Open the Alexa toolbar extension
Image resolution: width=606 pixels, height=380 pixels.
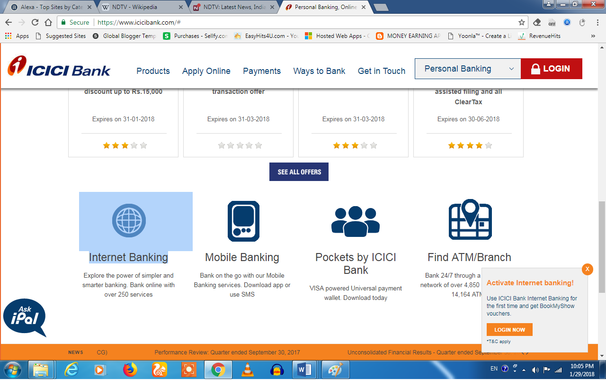tap(567, 22)
